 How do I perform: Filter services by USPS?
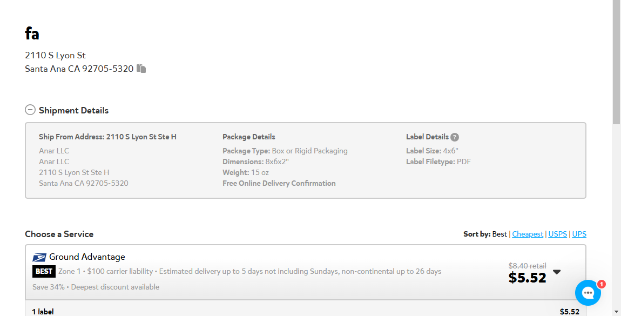click(x=558, y=234)
